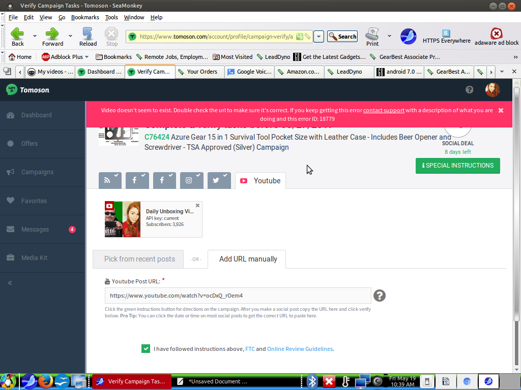Show more bookmarks toolbar items
The height and width of the screenshot is (390, 521).
[x=515, y=57]
